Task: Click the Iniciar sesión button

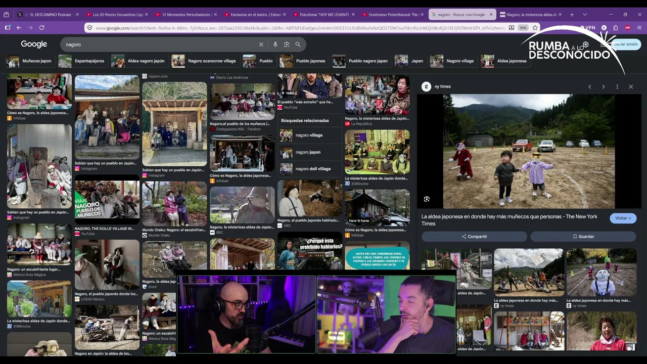Action: (x=626, y=44)
